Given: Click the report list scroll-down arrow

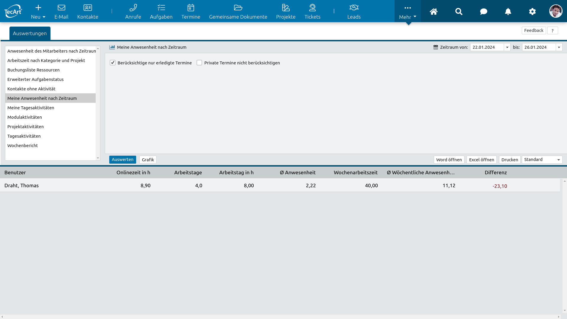Looking at the screenshot, I should 98,158.
